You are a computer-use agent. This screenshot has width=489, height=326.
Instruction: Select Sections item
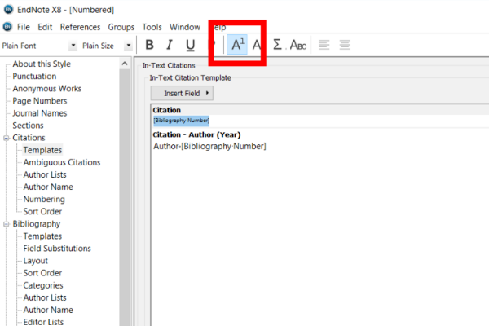28,126
